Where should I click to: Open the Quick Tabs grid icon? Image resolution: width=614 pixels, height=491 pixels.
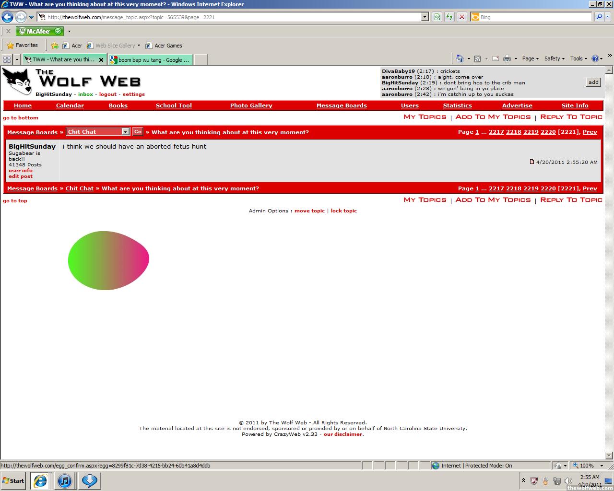pyautogui.click(x=7, y=59)
